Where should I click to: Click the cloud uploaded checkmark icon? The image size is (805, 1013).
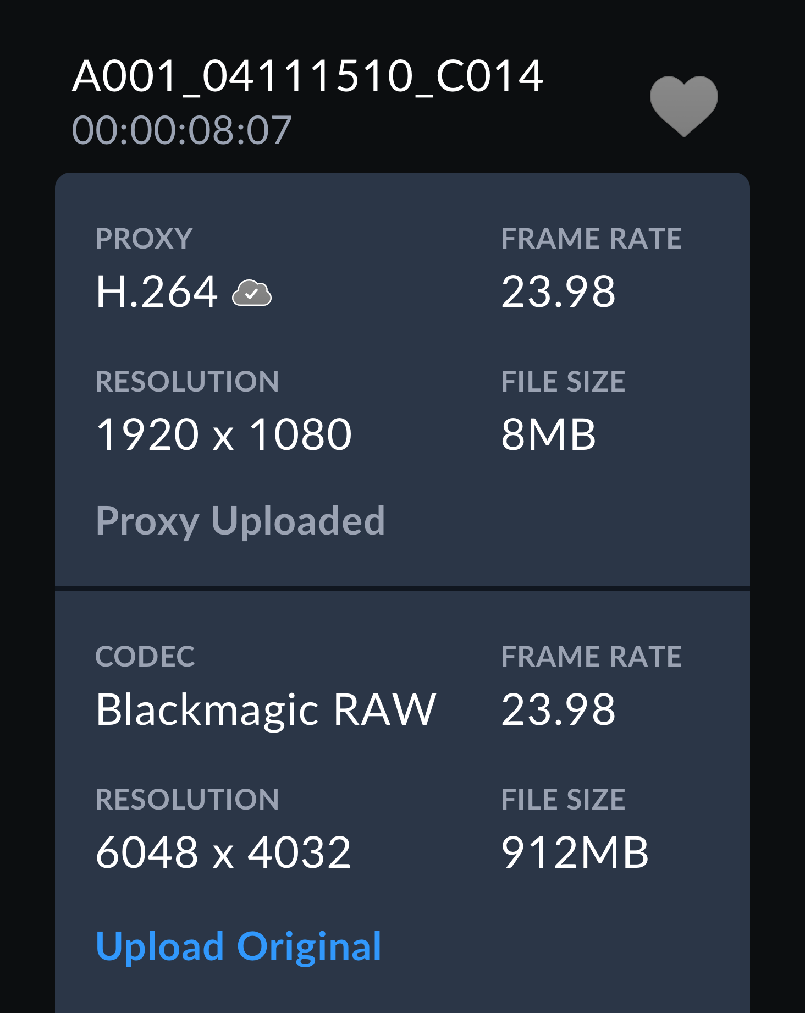pyautogui.click(x=252, y=293)
